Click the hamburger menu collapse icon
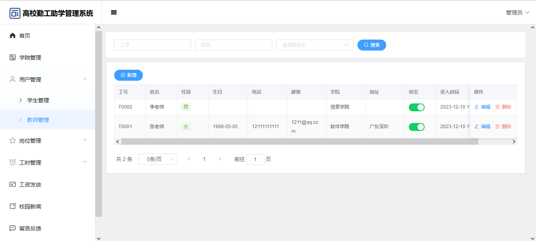 114,13
